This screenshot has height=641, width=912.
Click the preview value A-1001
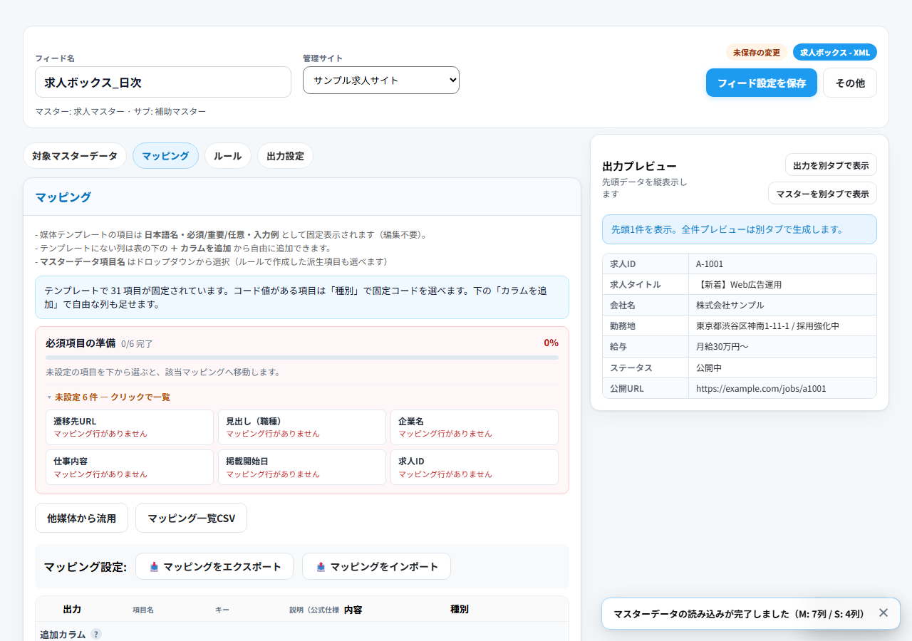[710, 264]
